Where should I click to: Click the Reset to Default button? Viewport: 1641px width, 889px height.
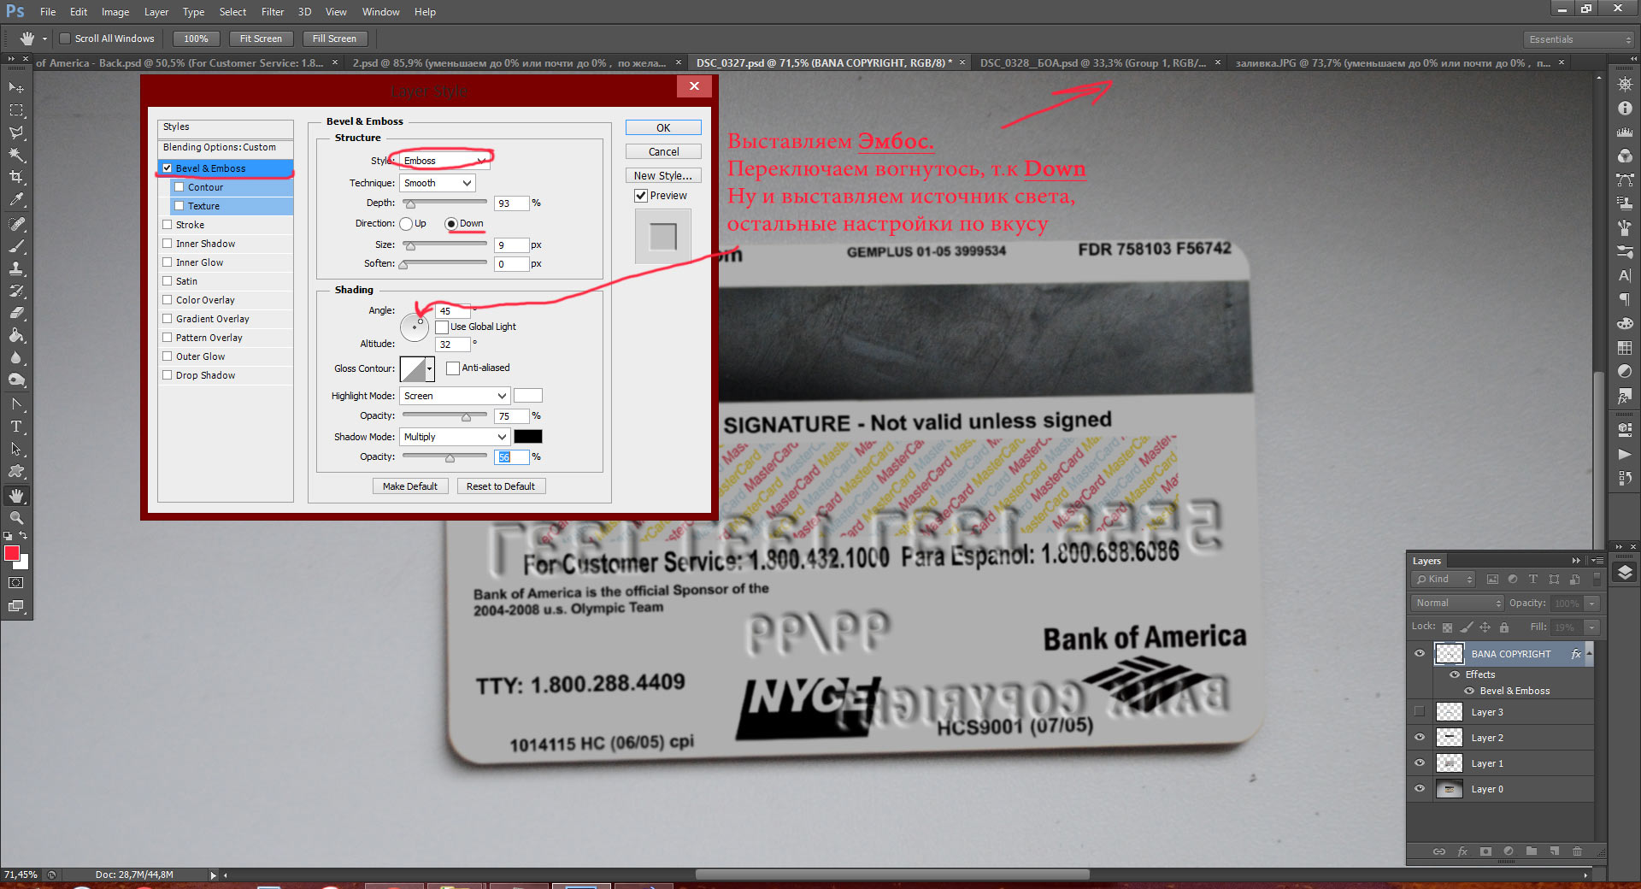pos(501,486)
